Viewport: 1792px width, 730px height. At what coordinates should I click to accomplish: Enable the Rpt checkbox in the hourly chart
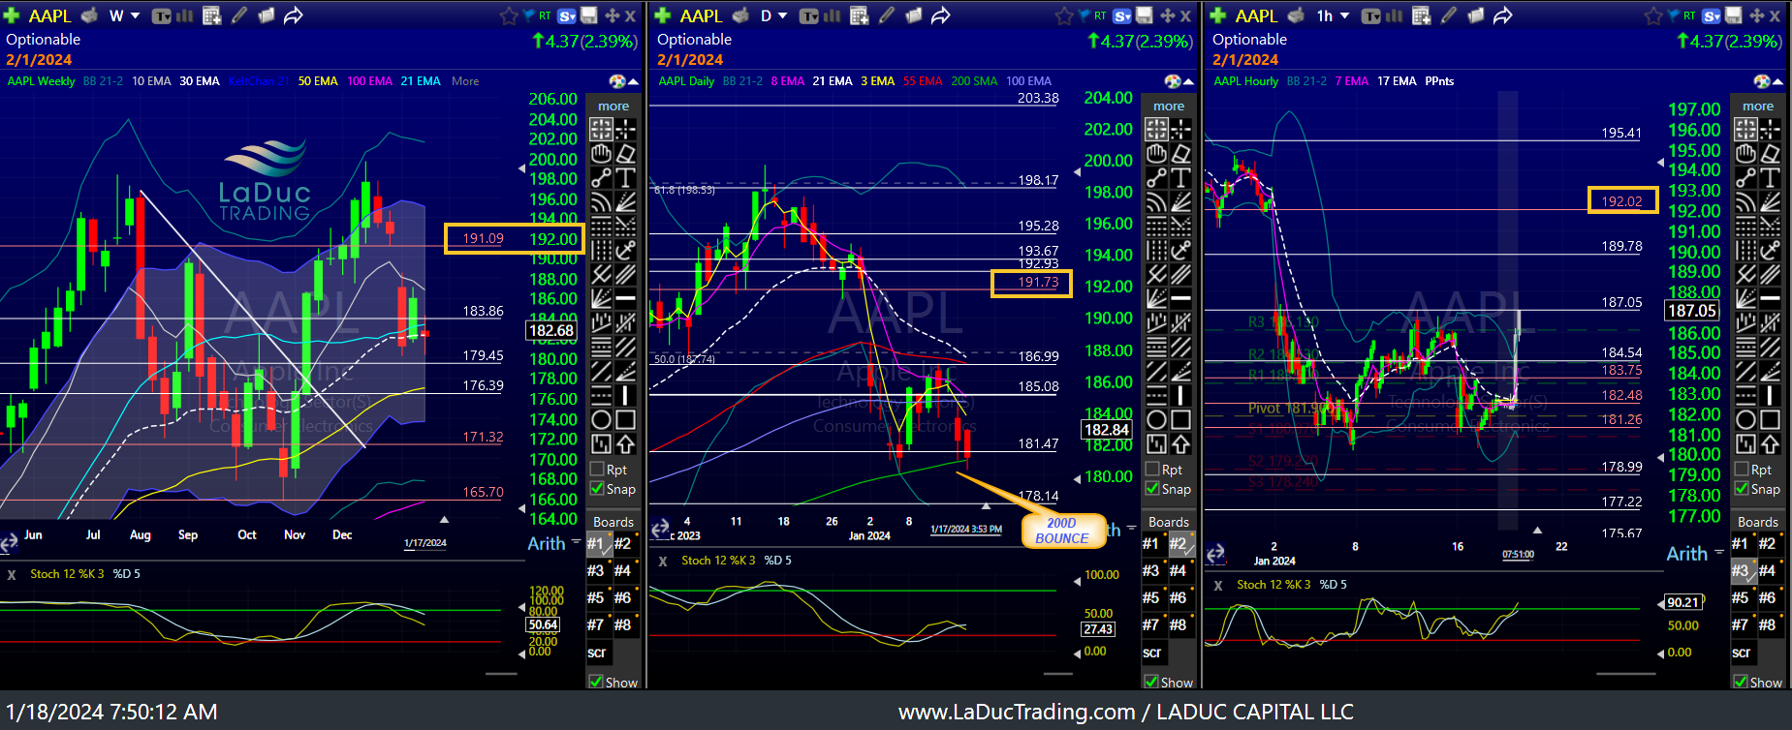pyautogui.click(x=1742, y=470)
